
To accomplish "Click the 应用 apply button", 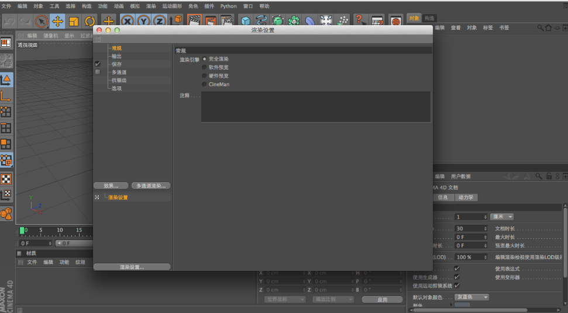I will pyautogui.click(x=382, y=300).
